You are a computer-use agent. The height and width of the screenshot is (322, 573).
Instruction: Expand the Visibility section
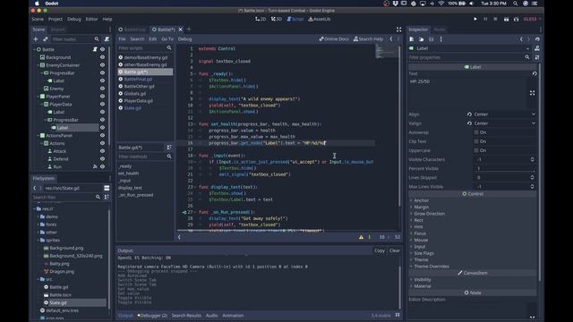[422, 280]
